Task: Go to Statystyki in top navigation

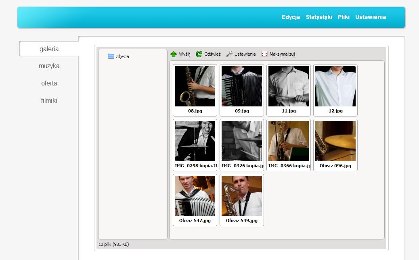Action: coord(319,17)
